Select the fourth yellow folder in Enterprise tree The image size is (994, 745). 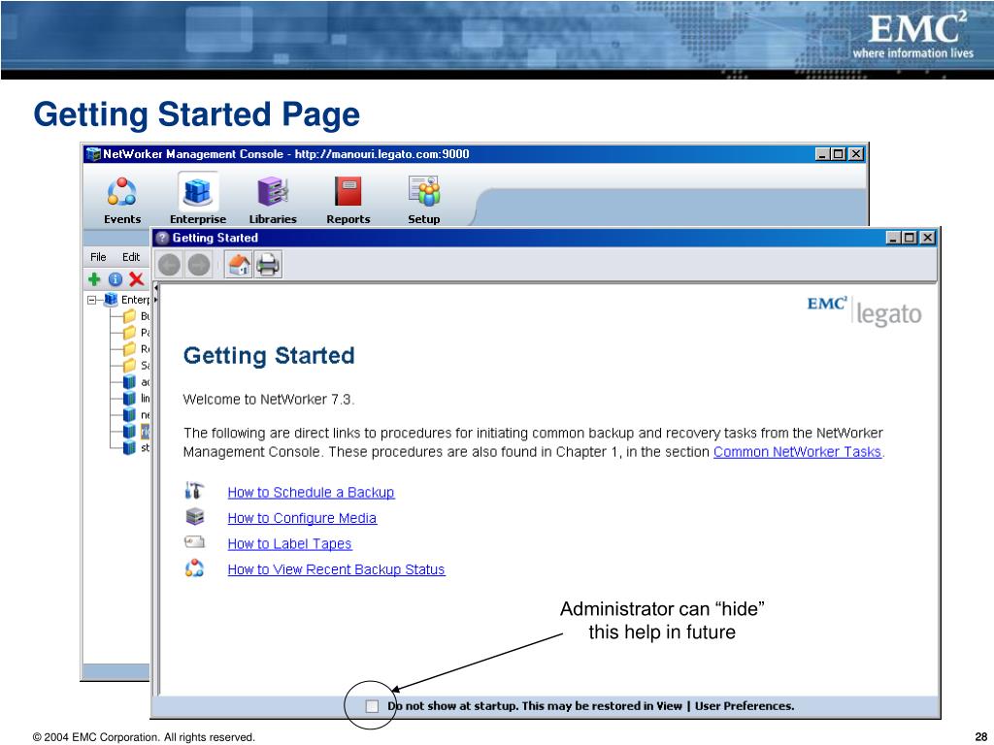(129, 365)
